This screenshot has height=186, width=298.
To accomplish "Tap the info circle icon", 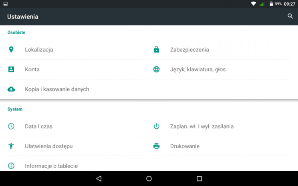I will (x=11, y=166).
